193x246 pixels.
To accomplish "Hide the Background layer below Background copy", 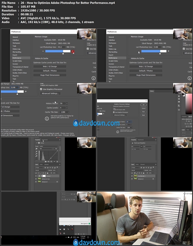I will click(x=36, y=182).
